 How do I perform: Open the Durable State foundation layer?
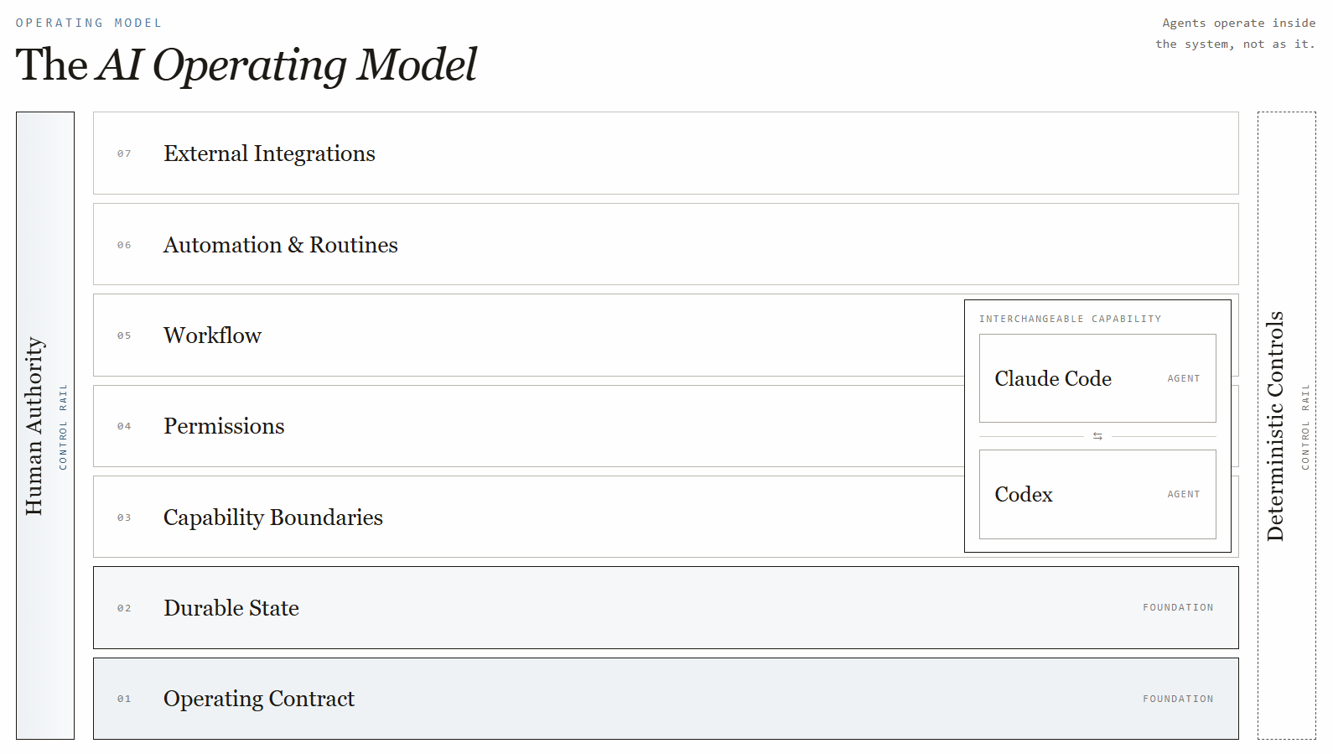666,607
